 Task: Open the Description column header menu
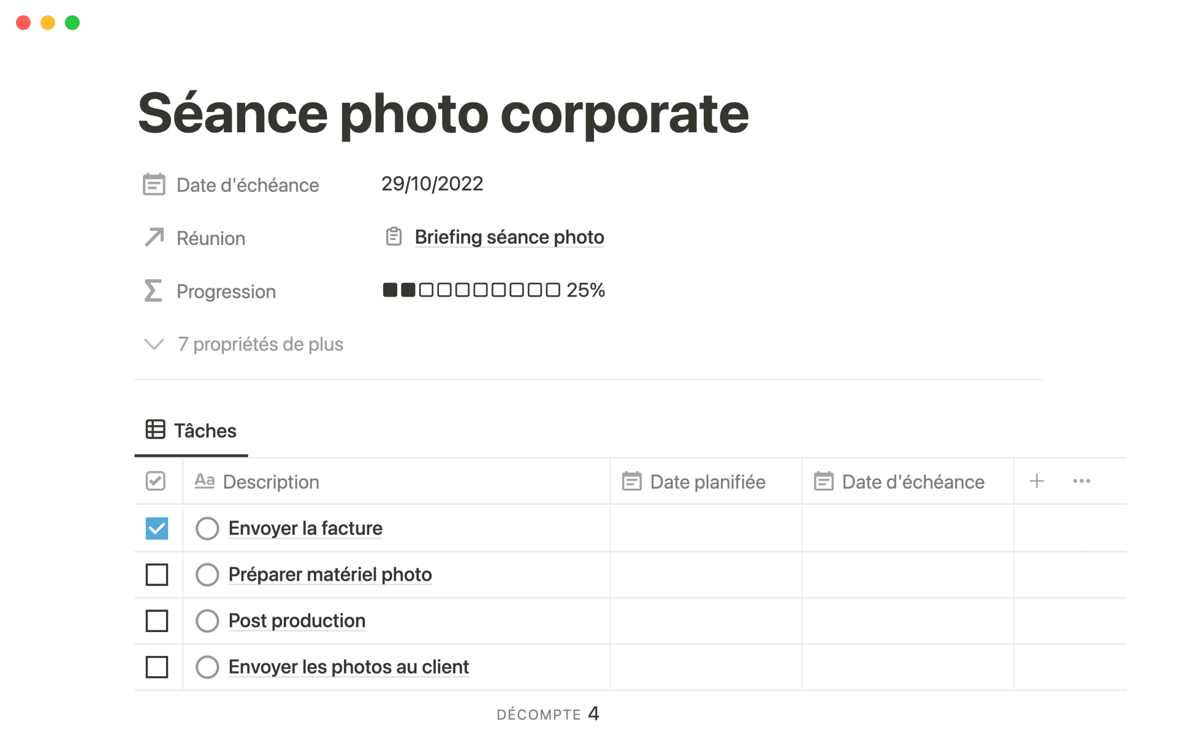270,482
